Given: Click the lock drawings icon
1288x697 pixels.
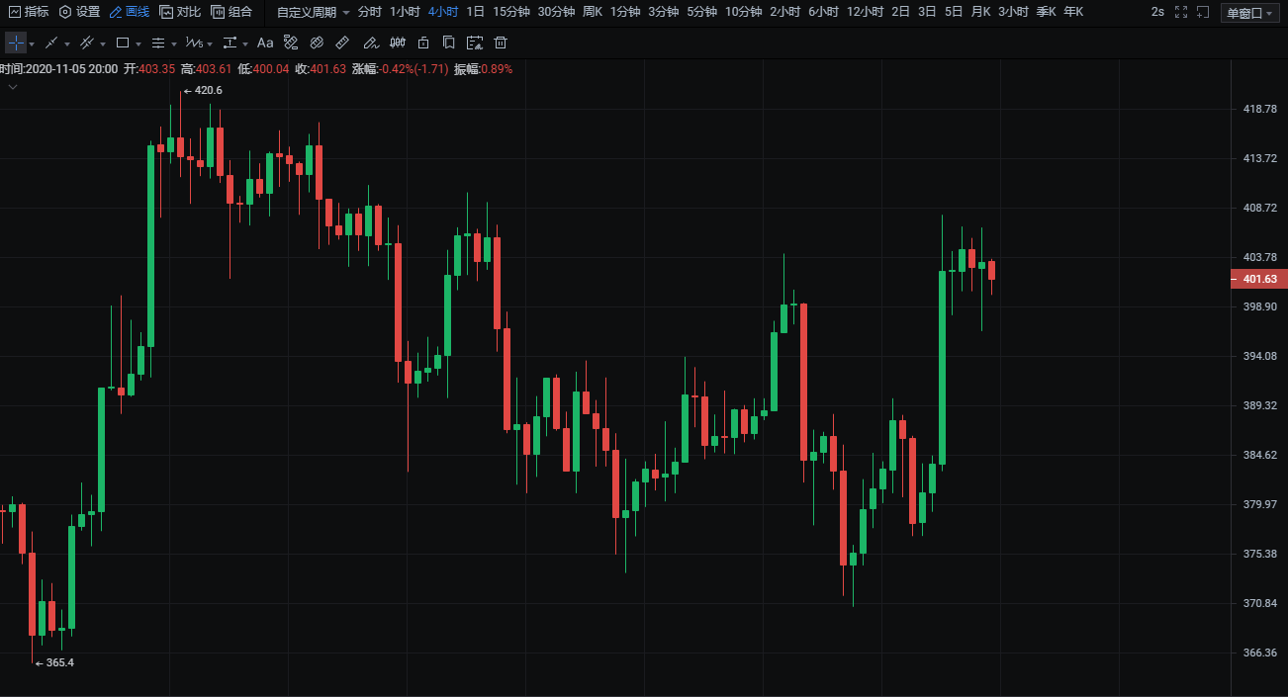Looking at the screenshot, I should tap(423, 44).
